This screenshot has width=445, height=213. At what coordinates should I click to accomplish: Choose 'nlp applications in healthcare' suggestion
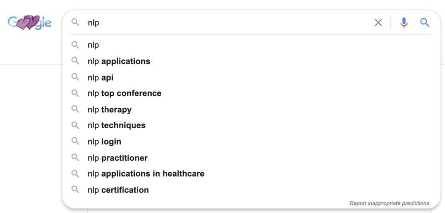point(146,174)
